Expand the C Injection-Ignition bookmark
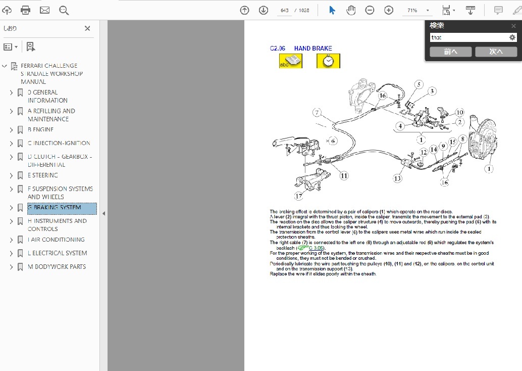Image resolution: width=522 pixels, height=371 pixels. click(11, 144)
